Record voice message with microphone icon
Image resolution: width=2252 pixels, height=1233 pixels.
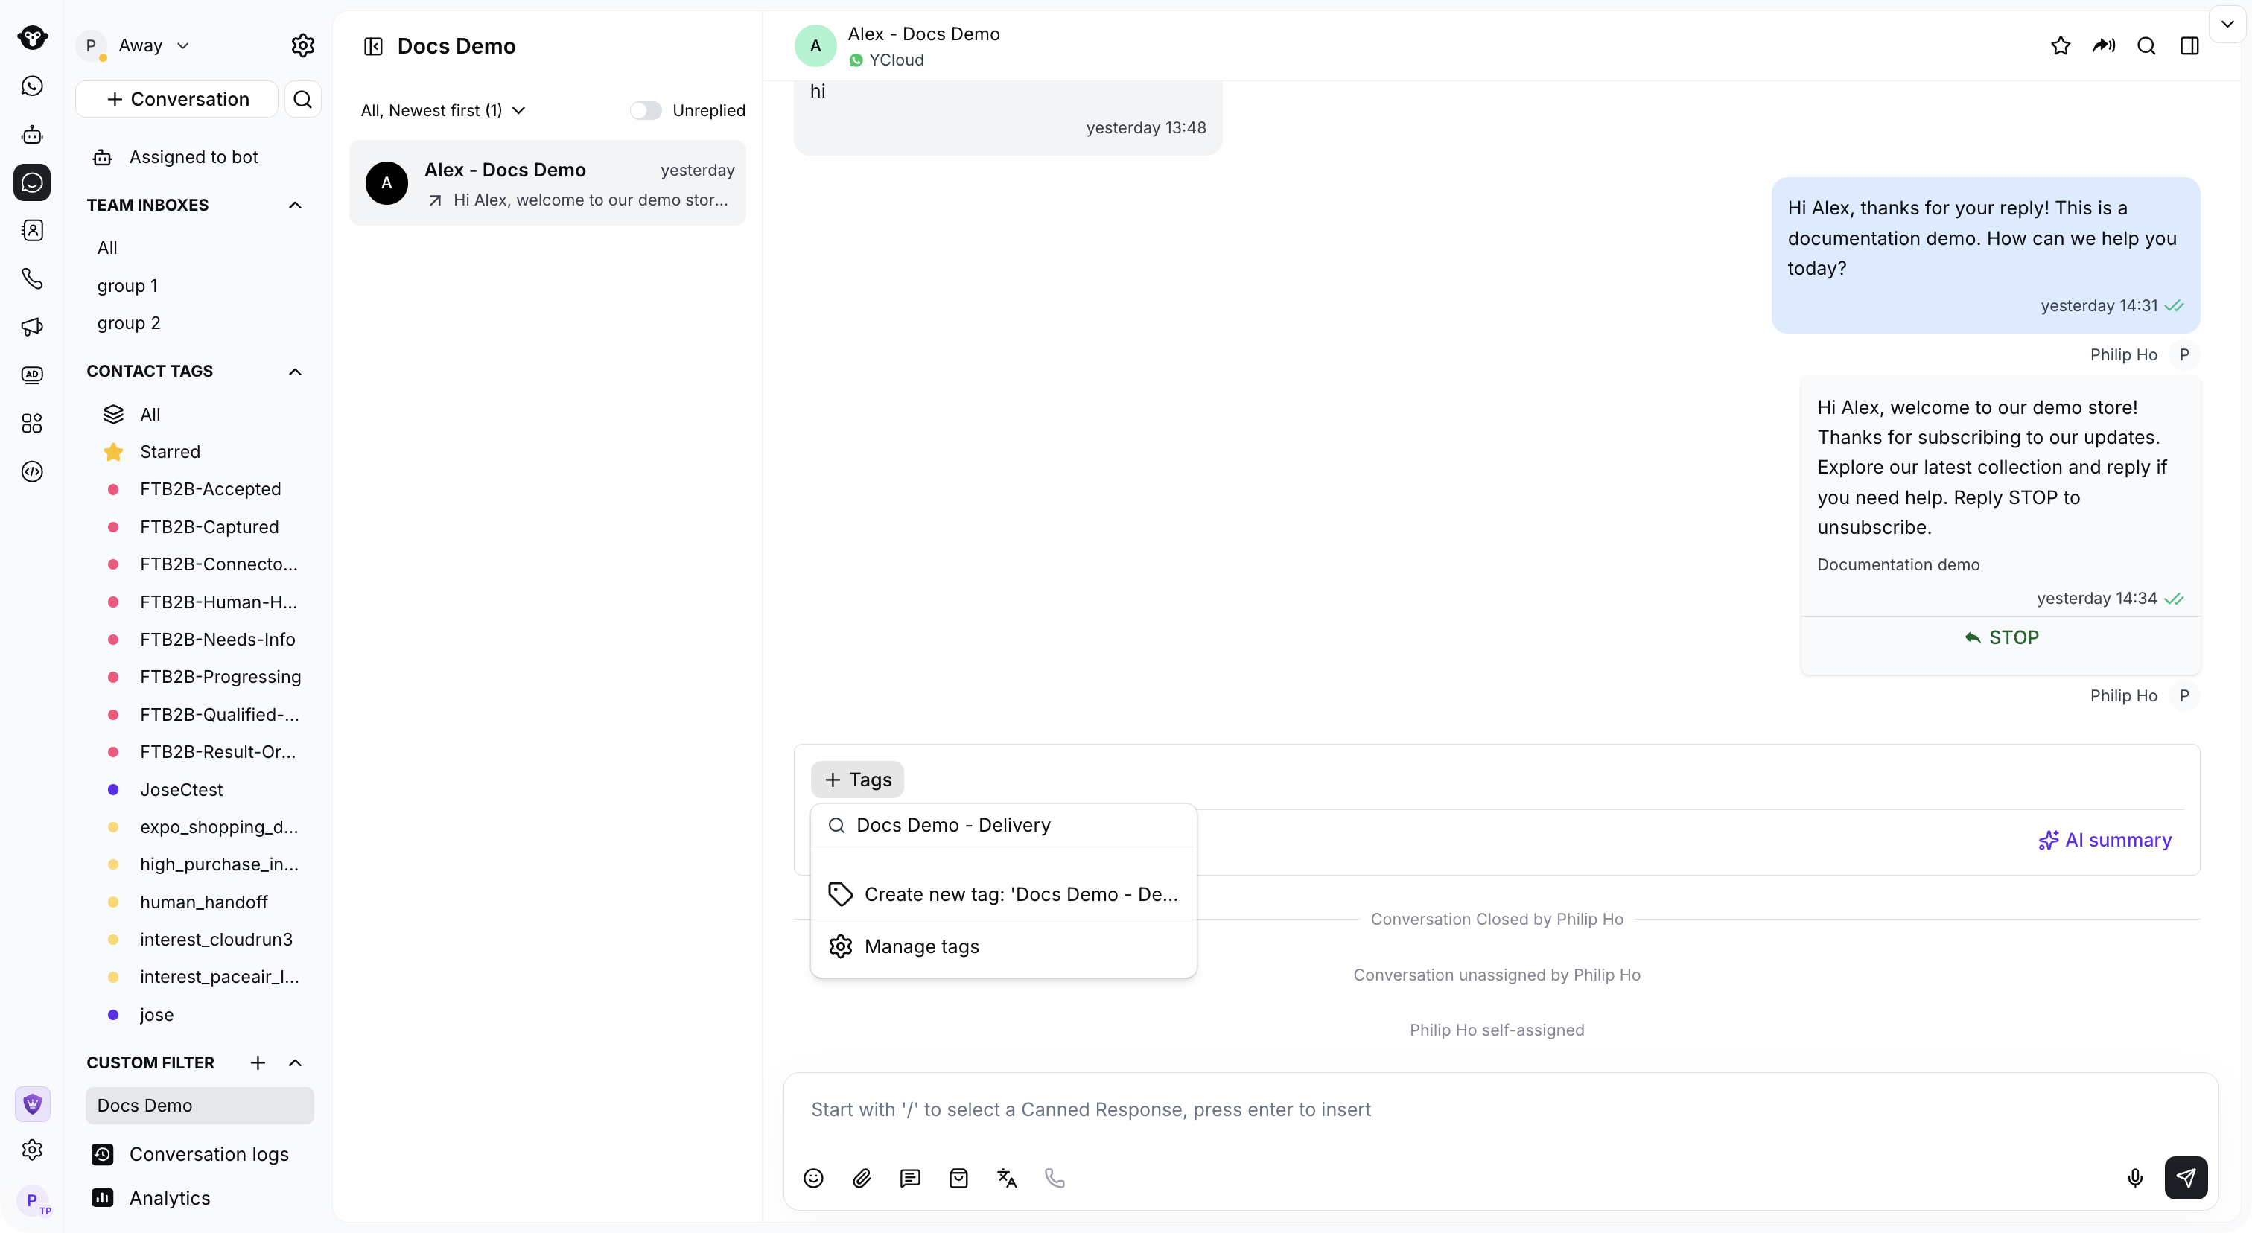tap(2135, 1178)
